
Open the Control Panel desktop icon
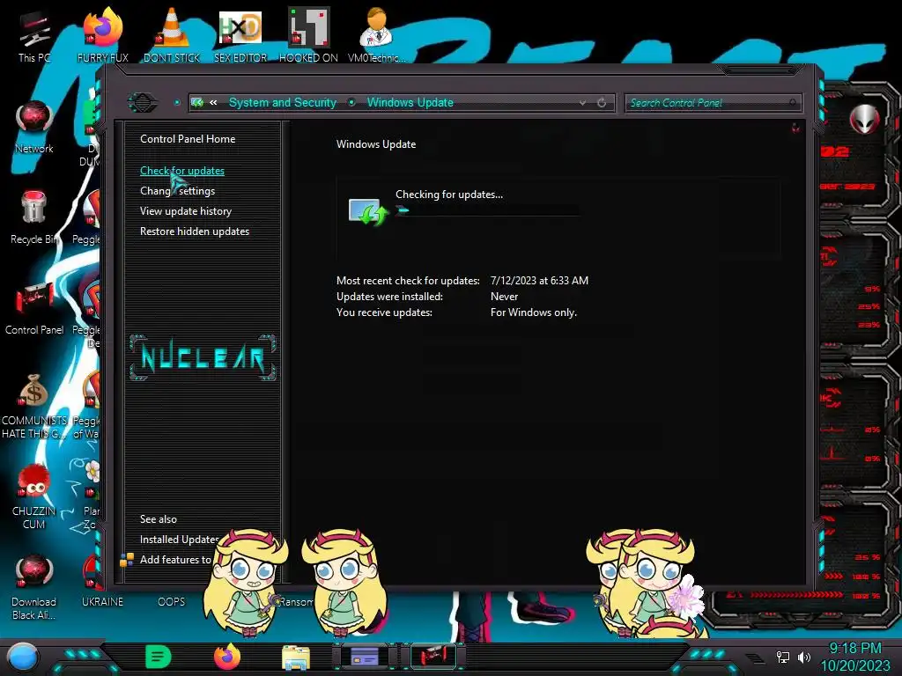pos(34,308)
